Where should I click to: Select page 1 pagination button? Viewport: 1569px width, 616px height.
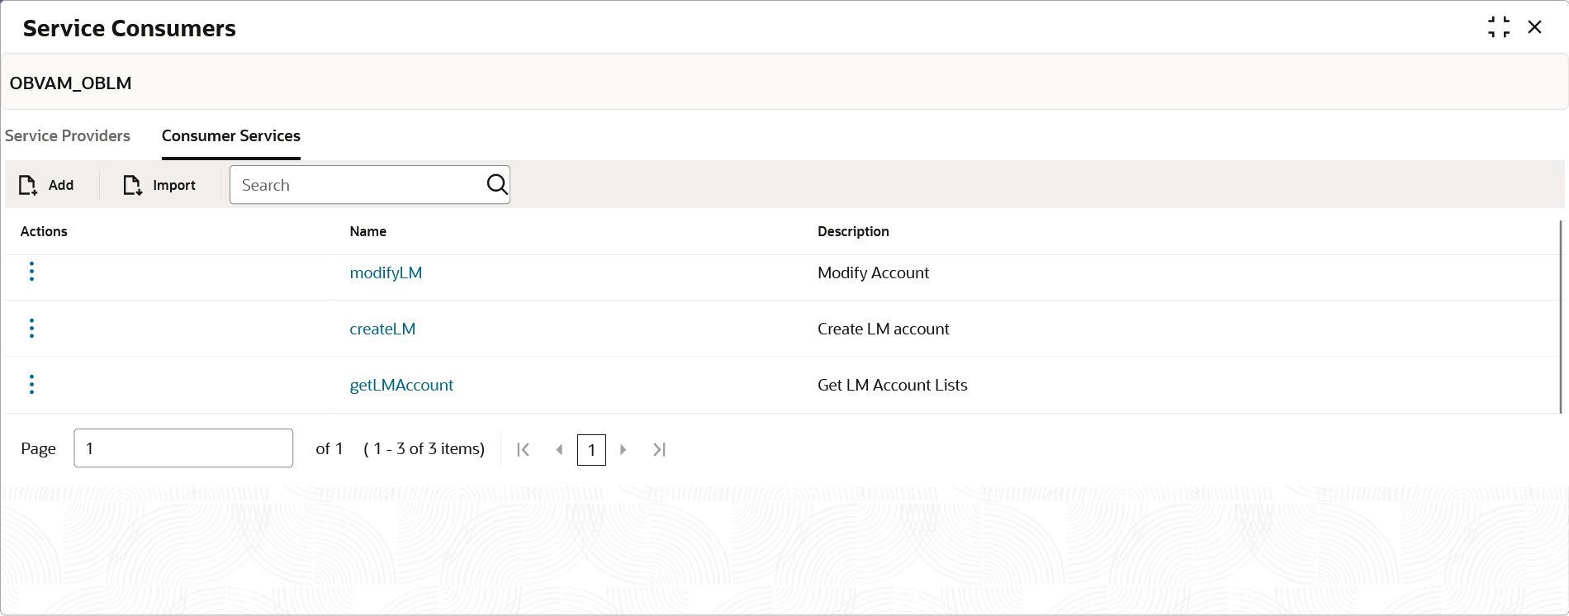591,450
